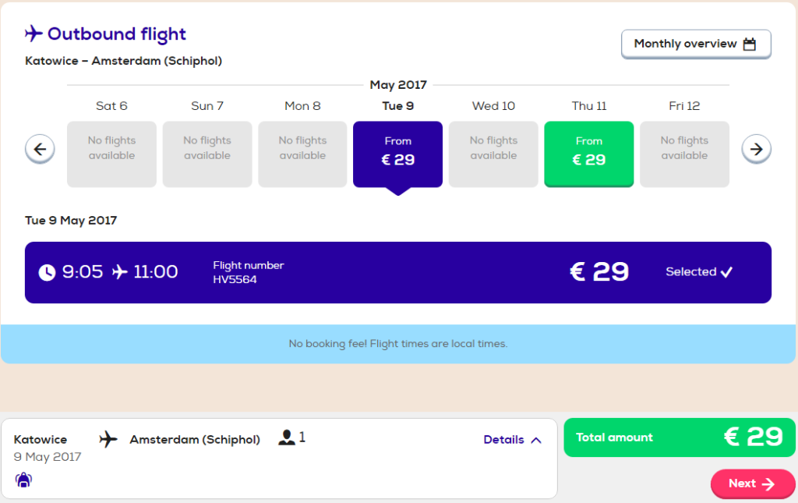
Task: Click airplane icon between Katowice and Amsterdam
Action: click(108, 439)
